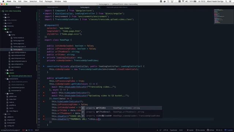The height and width of the screenshot is (132, 234).
Task: Open home.page.spec.ts in project tree
Action: pyautogui.click(x=19, y=47)
